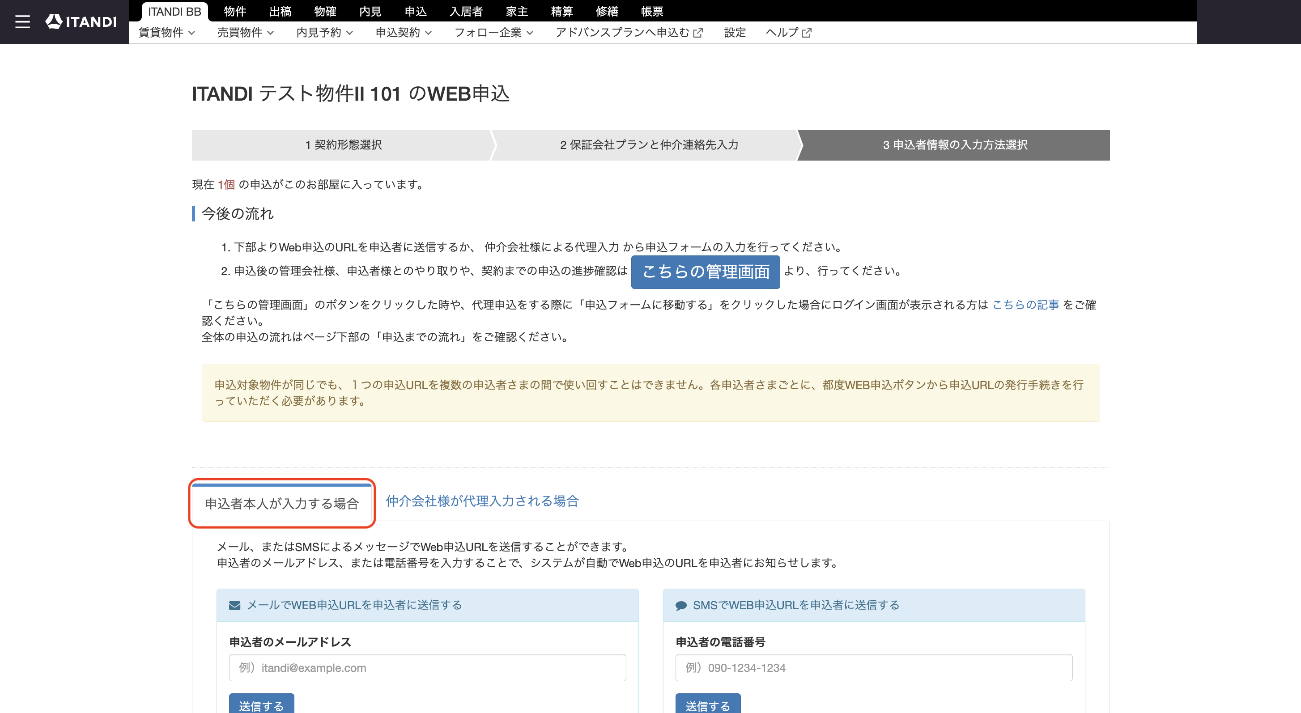Click the ITANDI テスト物件II 101 のWEB申込 title

point(350,93)
